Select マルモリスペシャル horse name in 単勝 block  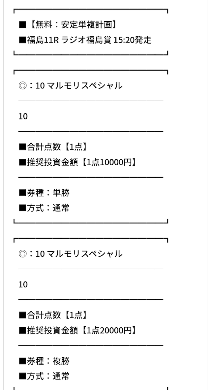[x=84, y=86]
